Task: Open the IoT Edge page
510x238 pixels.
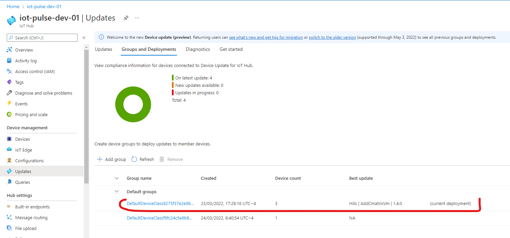Action: pos(23,149)
